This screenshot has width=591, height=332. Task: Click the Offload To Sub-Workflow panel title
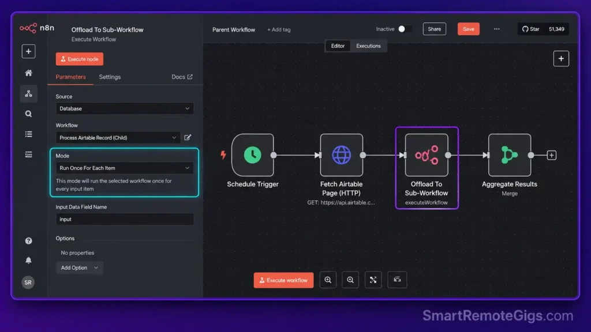(x=107, y=30)
